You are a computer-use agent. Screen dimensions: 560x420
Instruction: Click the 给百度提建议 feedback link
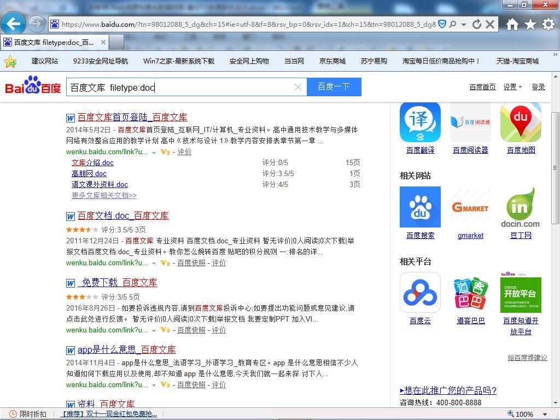tap(528, 358)
